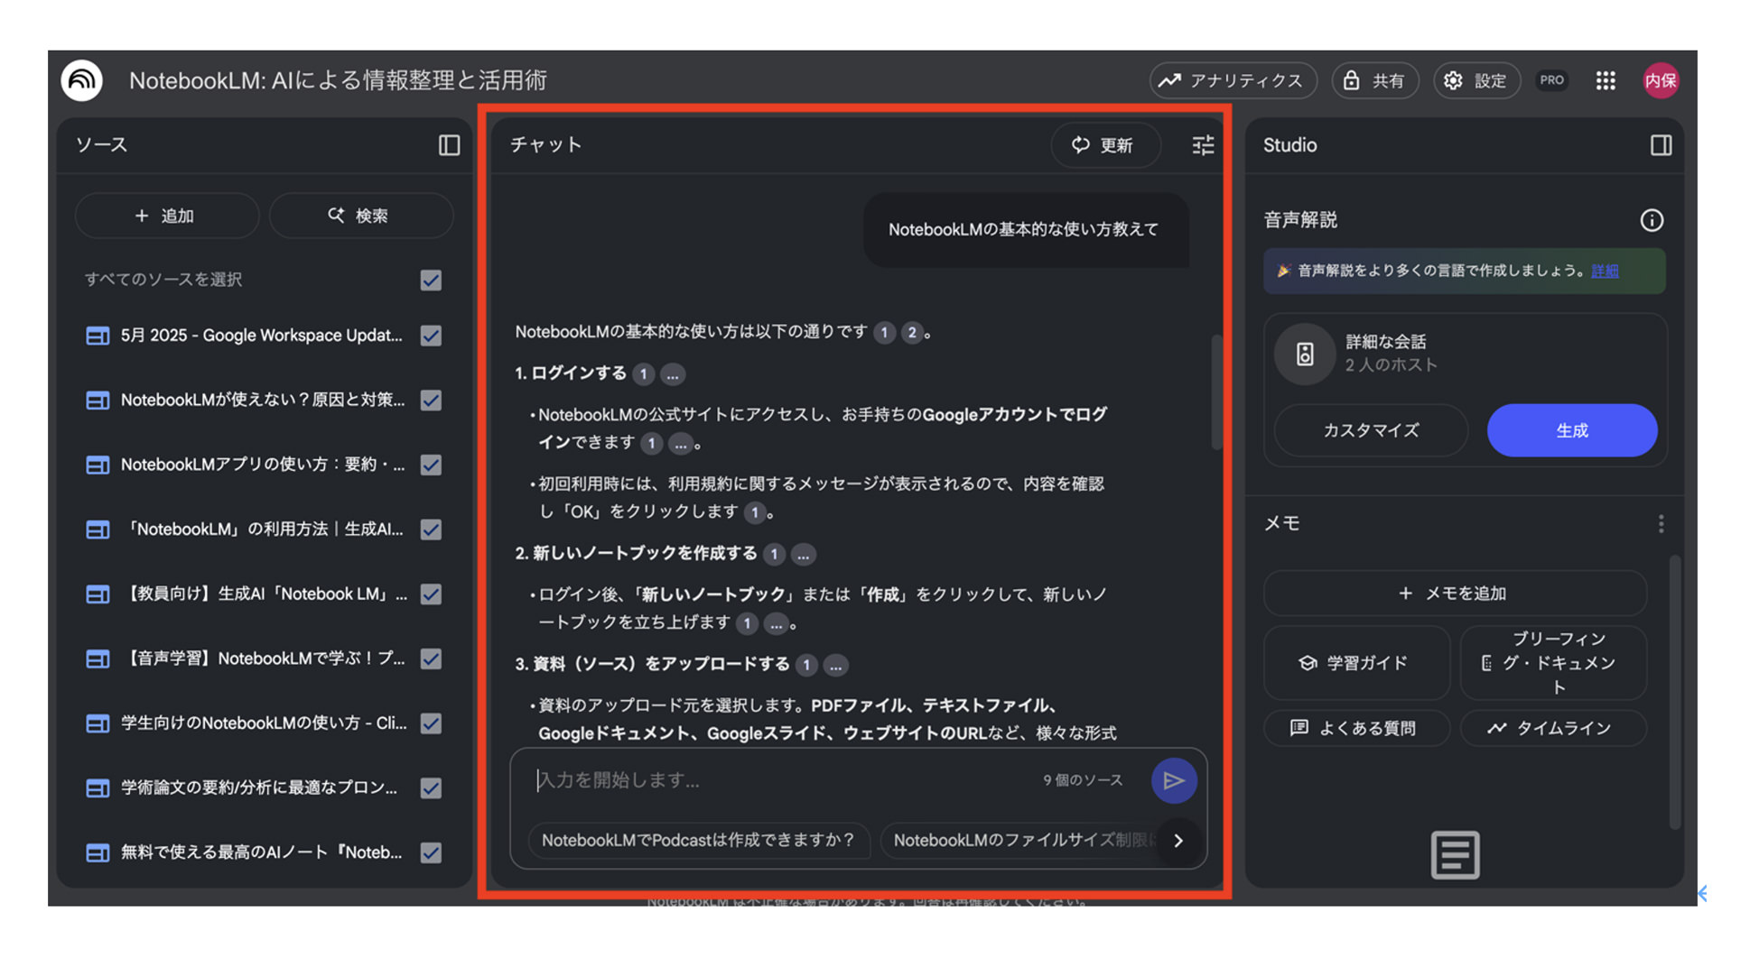Open the chat configuration tune icon beside 更新
This screenshot has width=1750, height=958.
[x=1203, y=145]
